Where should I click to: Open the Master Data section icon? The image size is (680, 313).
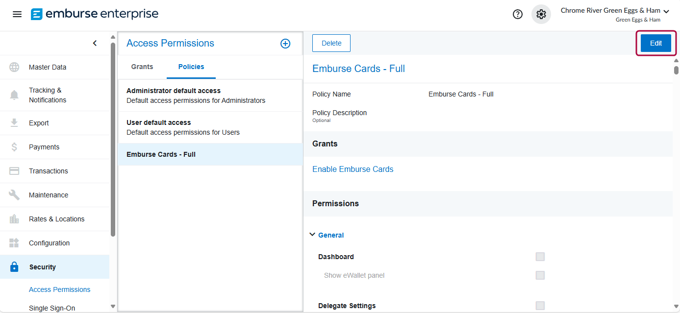click(x=14, y=67)
